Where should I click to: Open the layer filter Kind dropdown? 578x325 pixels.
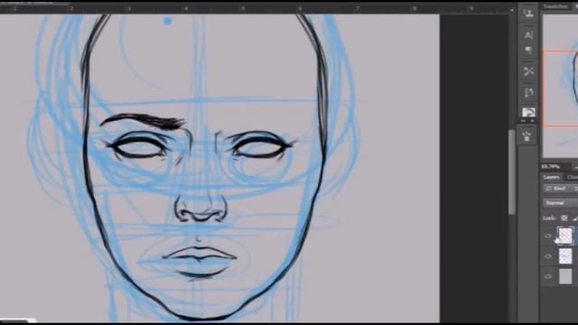pos(560,189)
